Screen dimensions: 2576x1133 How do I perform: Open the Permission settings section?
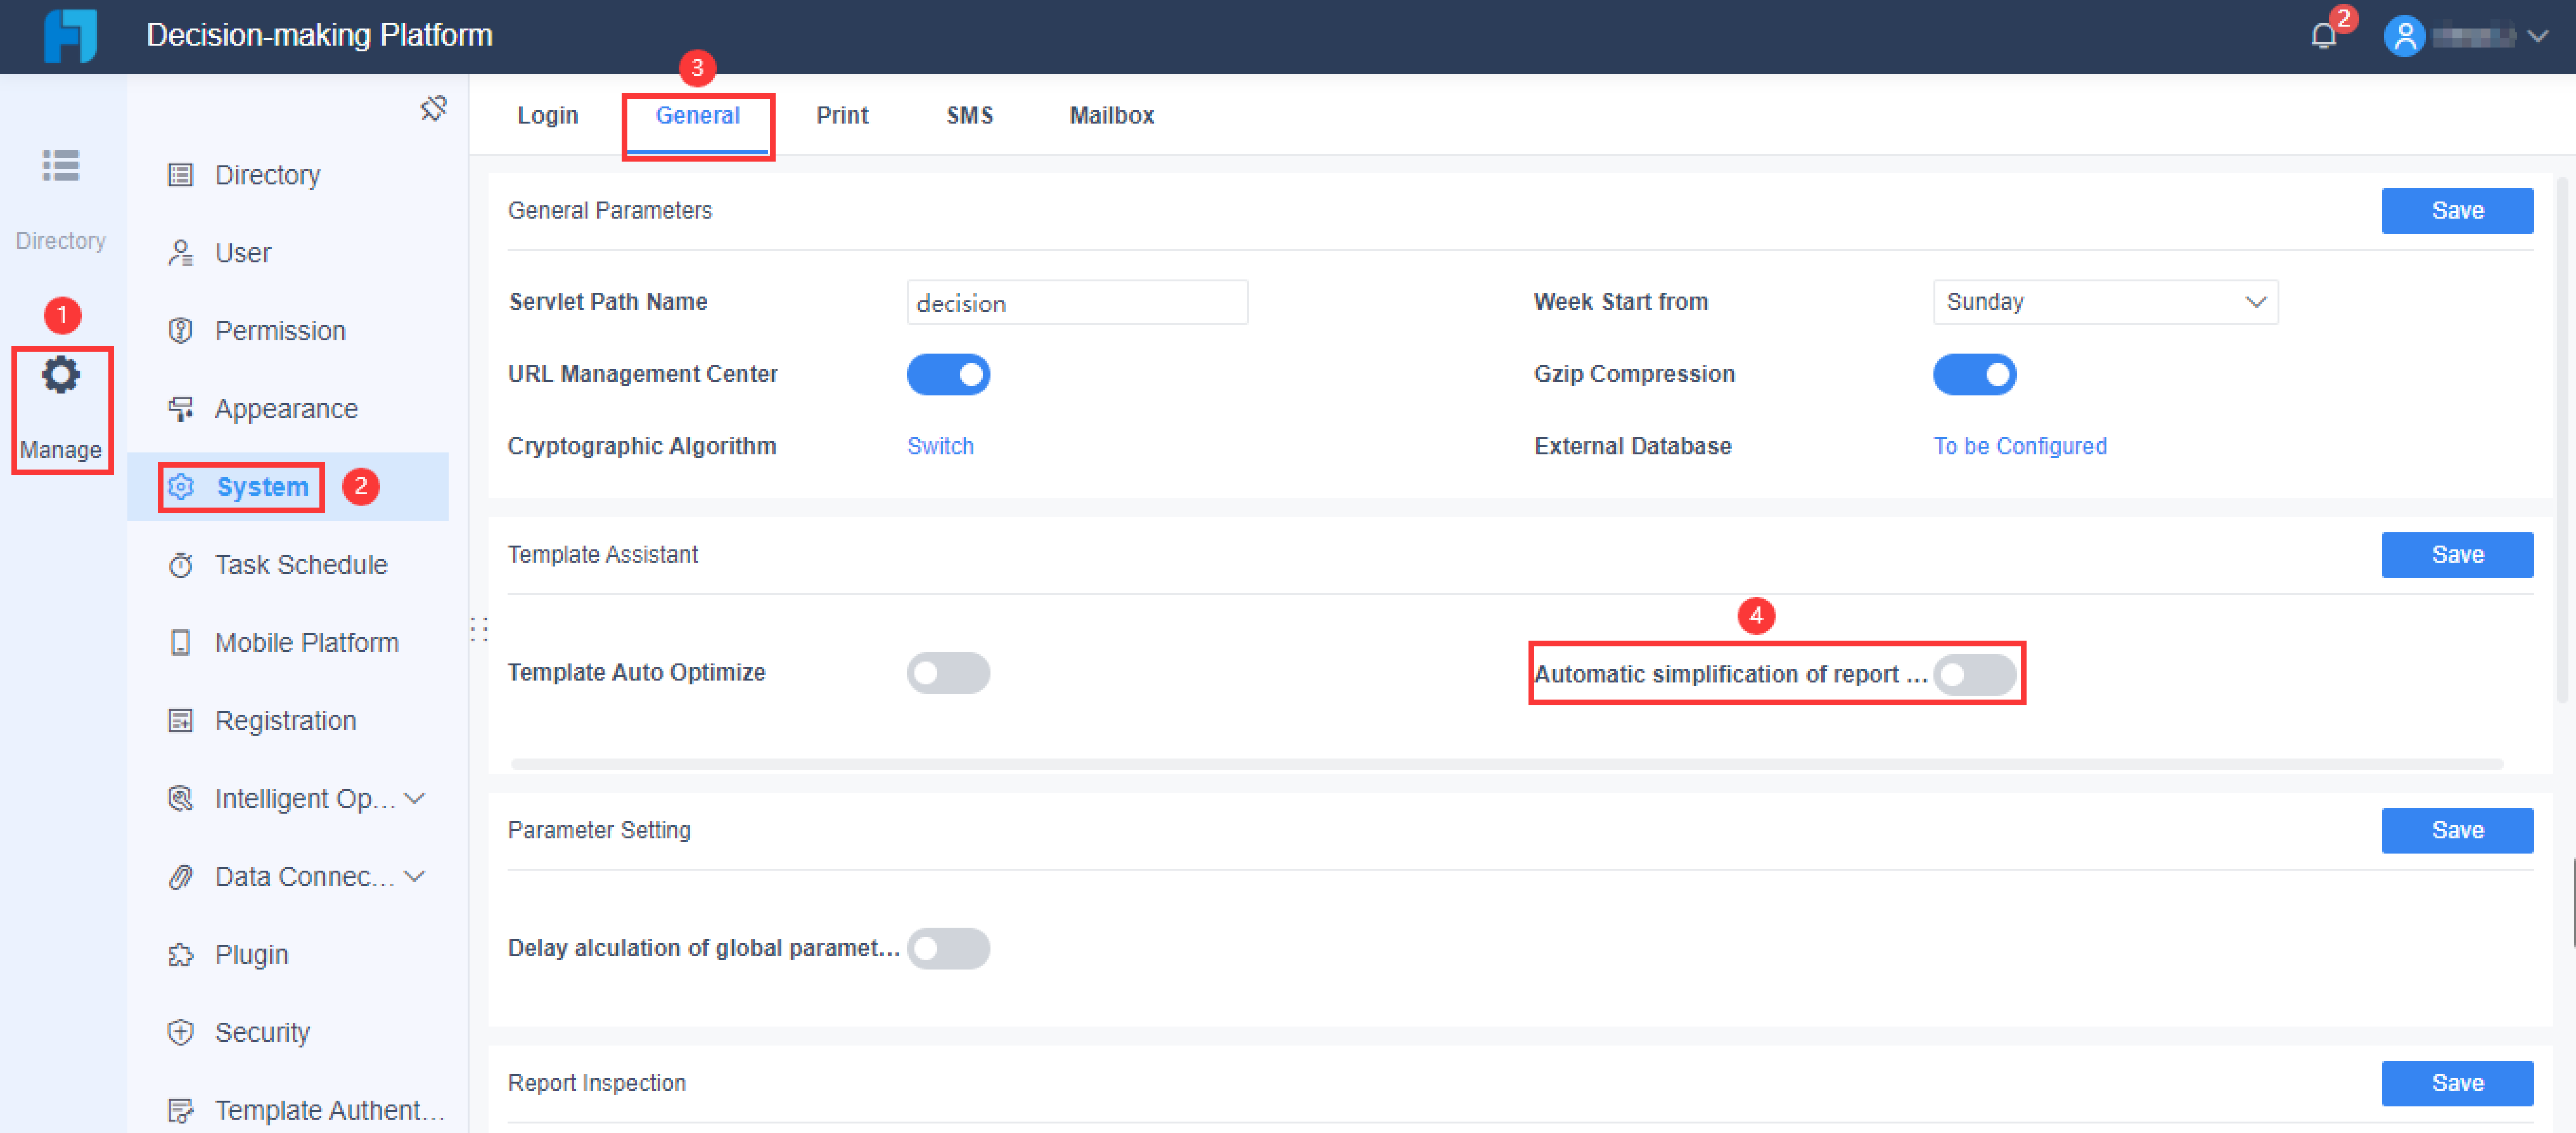click(x=279, y=330)
